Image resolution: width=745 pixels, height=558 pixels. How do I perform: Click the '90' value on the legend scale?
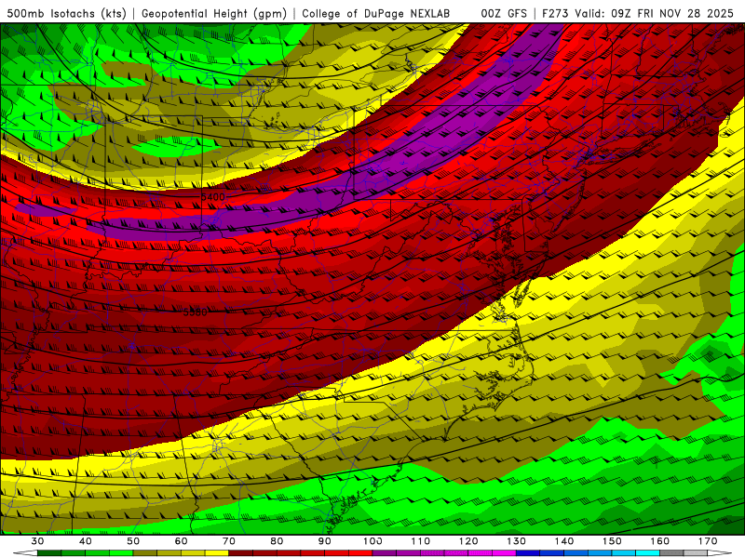[x=324, y=541]
